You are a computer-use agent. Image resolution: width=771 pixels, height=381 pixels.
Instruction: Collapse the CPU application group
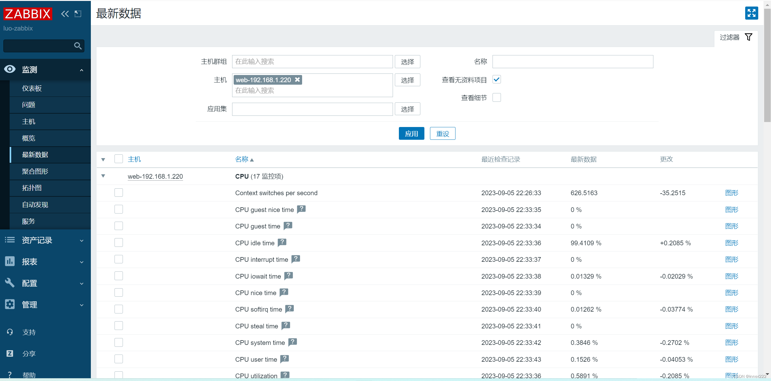pyautogui.click(x=103, y=176)
